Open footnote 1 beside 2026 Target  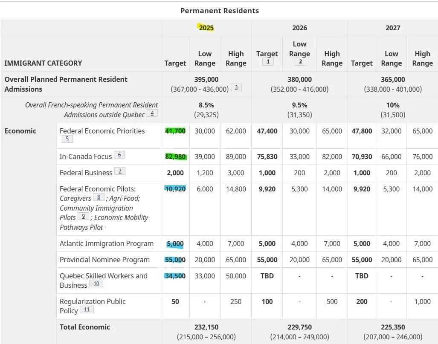(268, 61)
